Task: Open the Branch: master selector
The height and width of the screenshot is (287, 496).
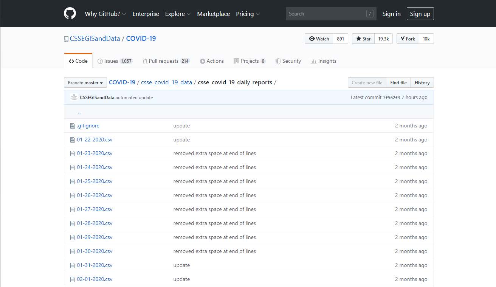Action: click(85, 82)
